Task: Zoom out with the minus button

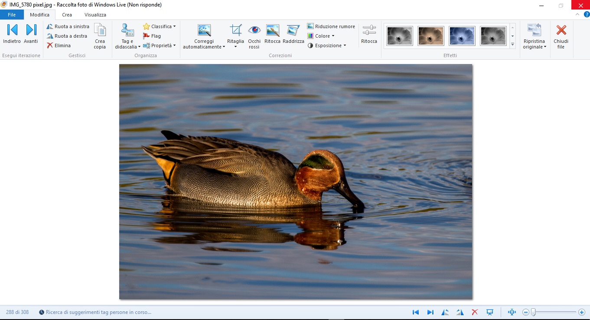Action: click(526, 312)
